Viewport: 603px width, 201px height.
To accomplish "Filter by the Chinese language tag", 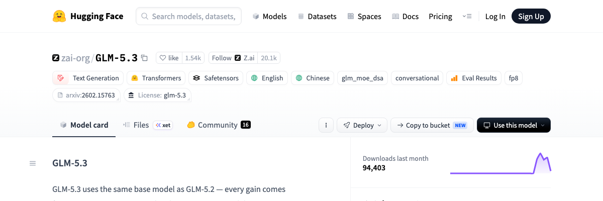I will click(x=313, y=78).
